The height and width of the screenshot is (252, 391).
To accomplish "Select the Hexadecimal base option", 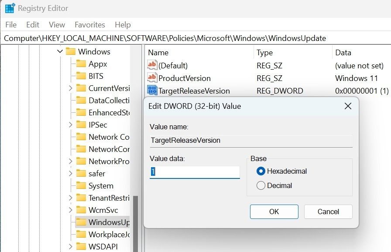I will [x=261, y=171].
